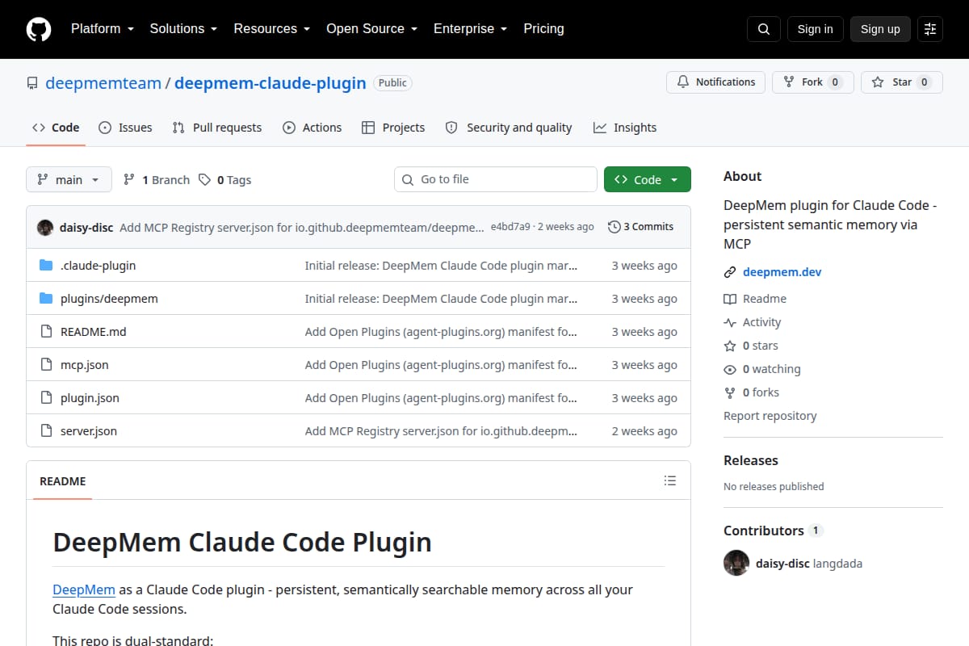Click the bell icon in Notifications button
Viewport: 969px width, 646px height.
pos(683,82)
